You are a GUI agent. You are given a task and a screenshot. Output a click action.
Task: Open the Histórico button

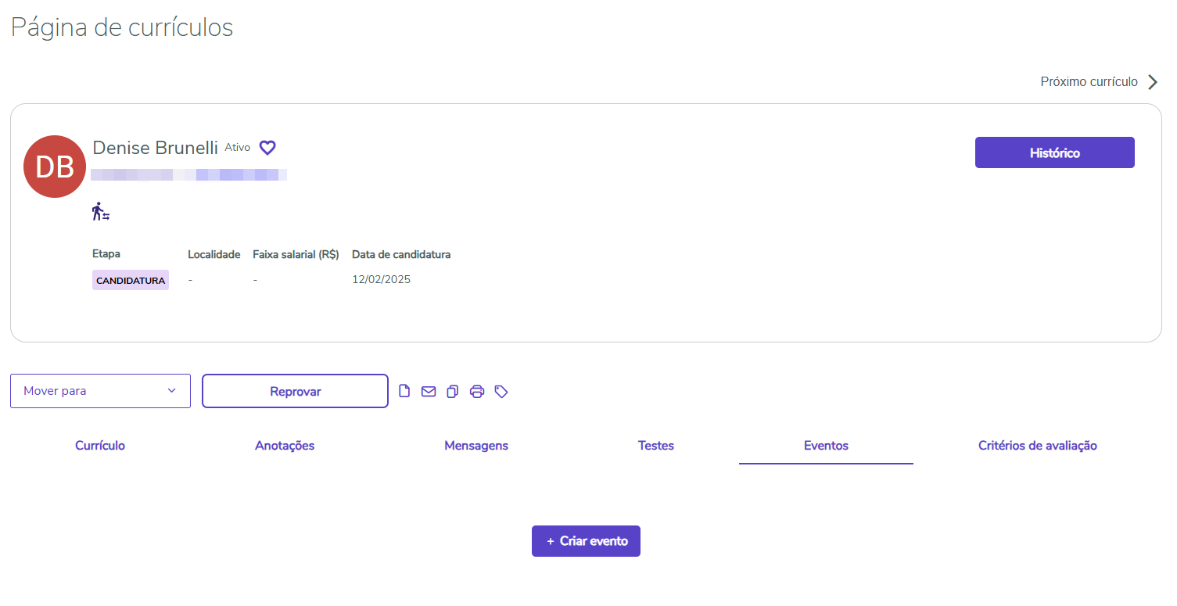[x=1054, y=152]
